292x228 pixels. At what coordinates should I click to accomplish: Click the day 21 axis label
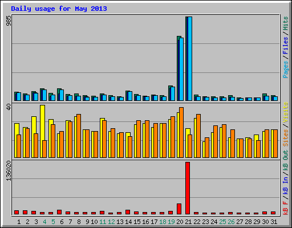[188, 222]
